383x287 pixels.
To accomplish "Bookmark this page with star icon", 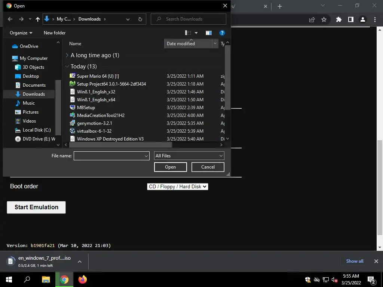I will (324, 19).
